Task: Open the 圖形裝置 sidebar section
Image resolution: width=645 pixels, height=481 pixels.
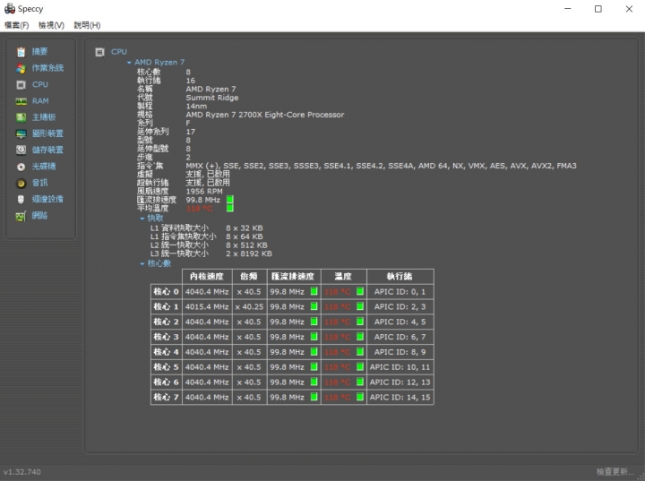Action: (47, 133)
